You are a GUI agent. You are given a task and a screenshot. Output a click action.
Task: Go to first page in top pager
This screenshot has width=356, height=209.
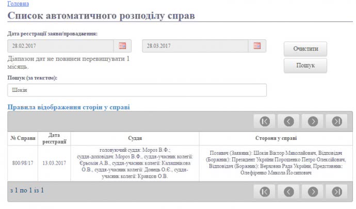pos(265,121)
